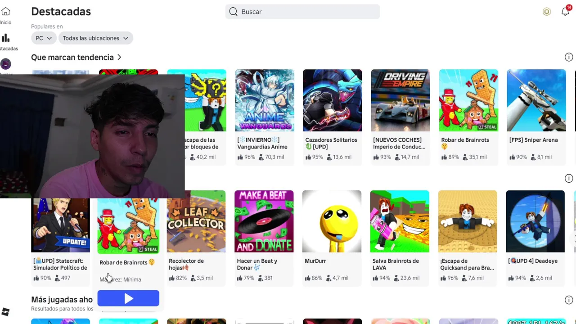
Task: Open the MurDurr game title link
Action: click(x=315, y=261)
